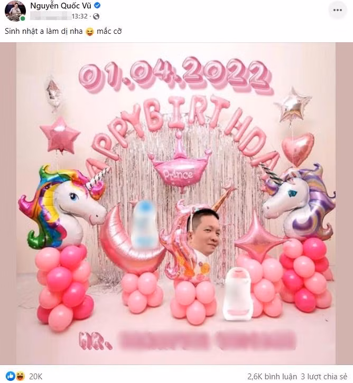Click the blurred date beside the timestamp
This screenshot has width=353, height=383.
coord(50,16)
